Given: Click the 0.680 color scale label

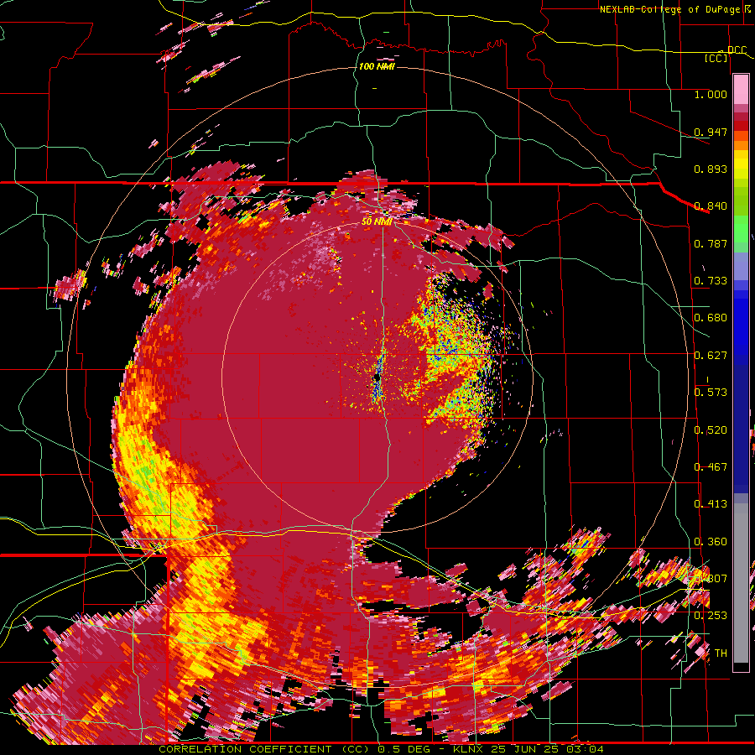Looking at the screenshot, I should [711, 318].
